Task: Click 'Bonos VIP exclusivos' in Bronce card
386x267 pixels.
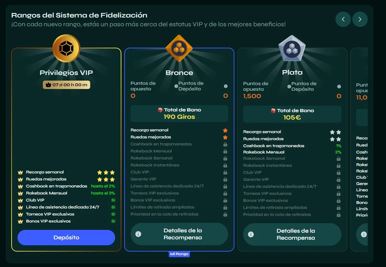Action: [153, 200]
